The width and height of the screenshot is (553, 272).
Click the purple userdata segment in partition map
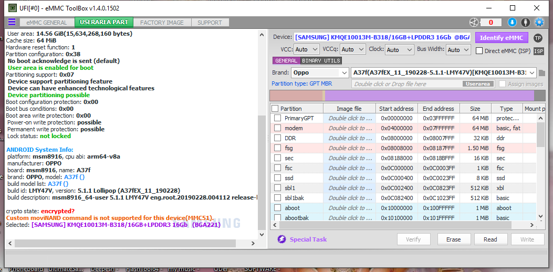(x=429, y=96)
